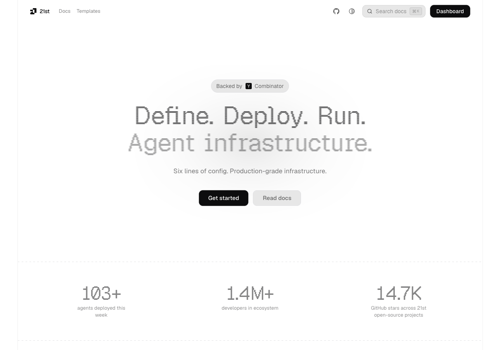Image resolution: width=500 pixels, height=350 pixels.
Task: Click the 21st logo icon
Action: point(33,11)
